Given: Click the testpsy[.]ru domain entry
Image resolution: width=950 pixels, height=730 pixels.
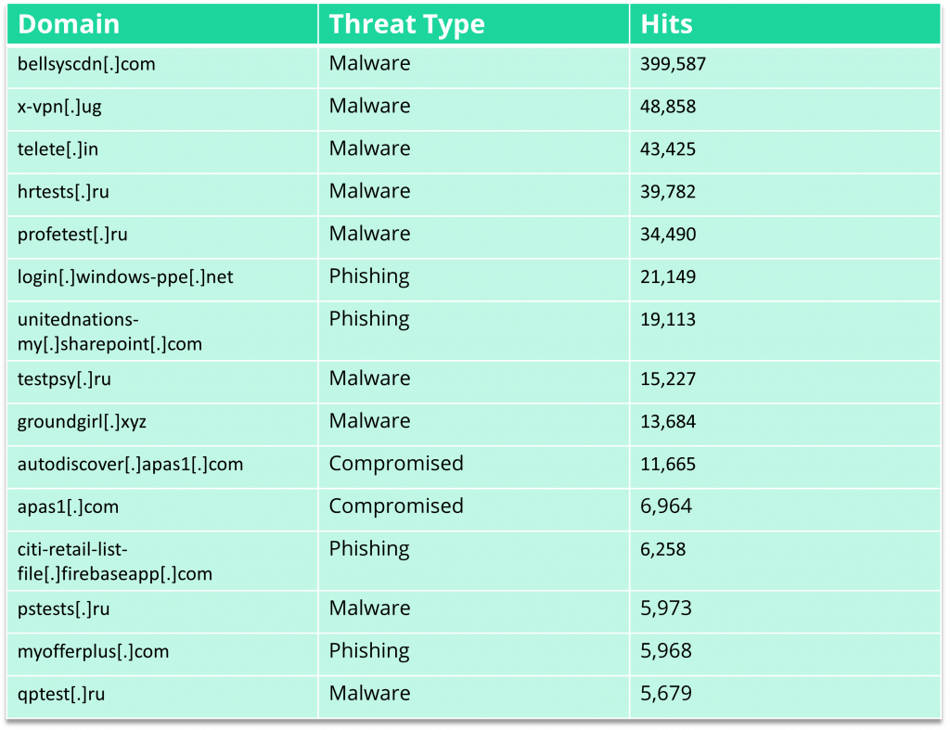Looking at the screenshot, I should tap(64, 378).
